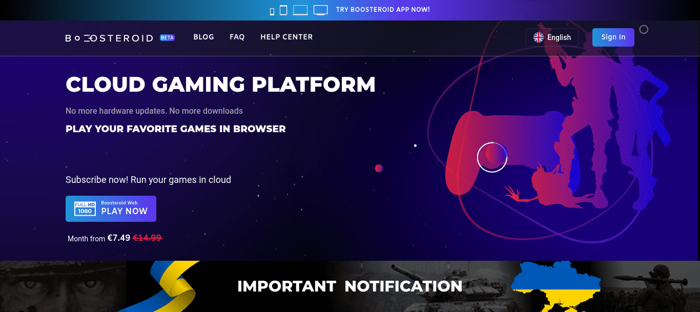The image size is (700, 312).
Task: Click the UK flag icon
Action: (539, 37)
